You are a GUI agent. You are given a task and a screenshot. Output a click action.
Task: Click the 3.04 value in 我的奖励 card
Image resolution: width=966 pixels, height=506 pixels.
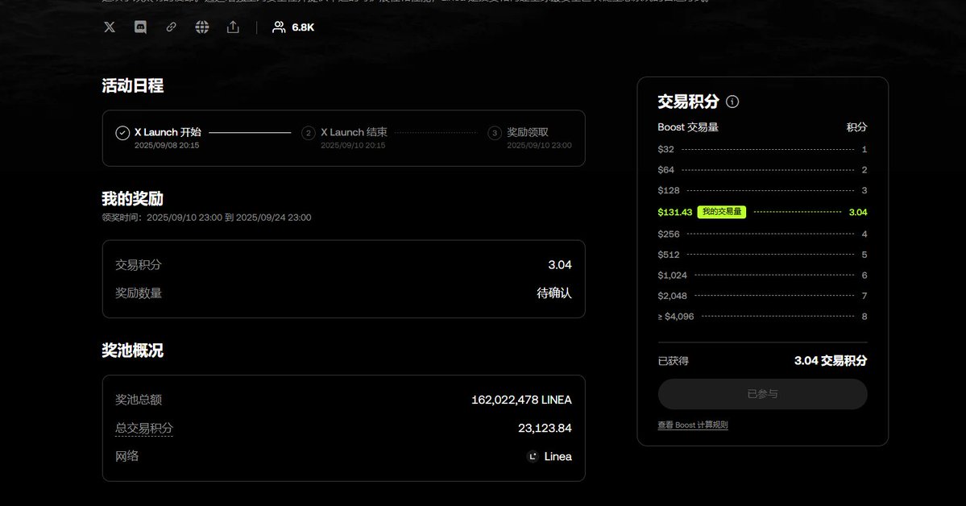pyautogui.click(x=560, y=265)
